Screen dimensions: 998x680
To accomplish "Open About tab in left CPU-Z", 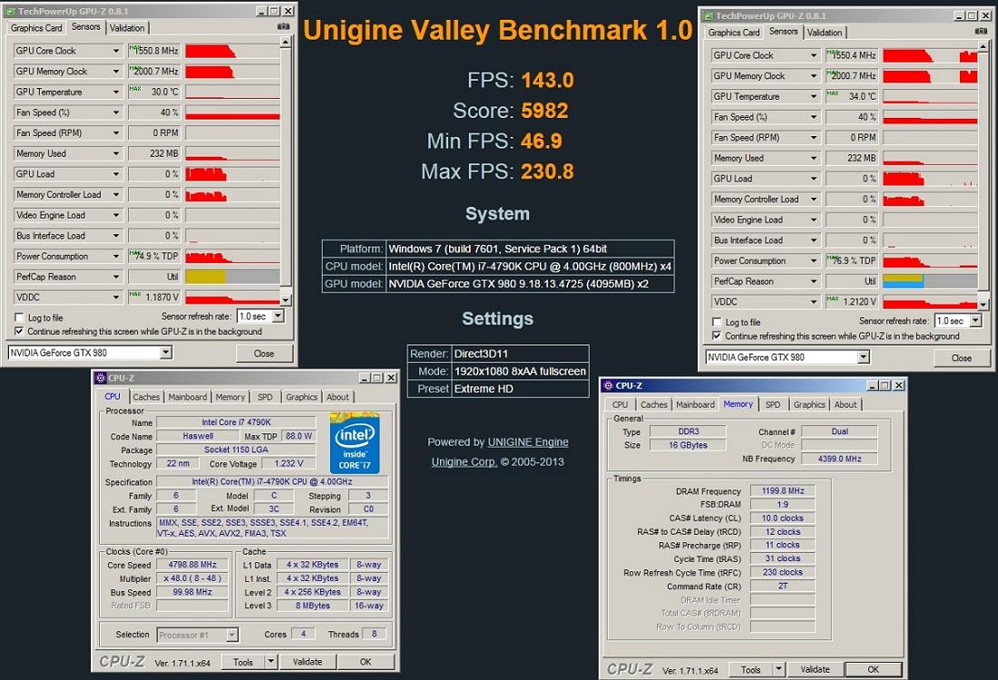I will 338,397.
